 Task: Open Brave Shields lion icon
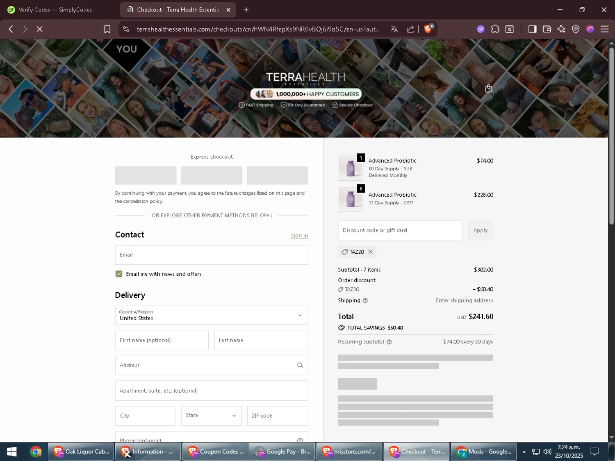[428, 29]
